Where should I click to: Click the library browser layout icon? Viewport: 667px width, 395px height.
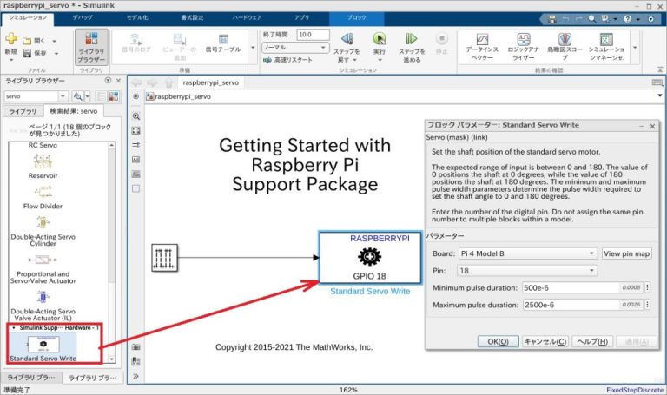coord(114,96)
